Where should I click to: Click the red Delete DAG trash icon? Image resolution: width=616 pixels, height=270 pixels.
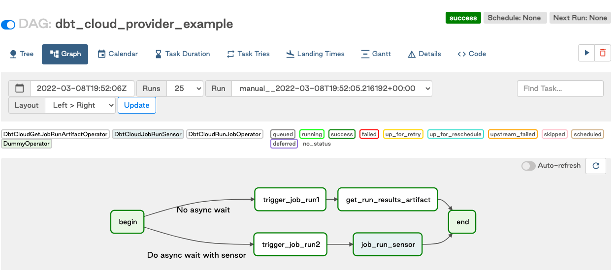point(603,53)
